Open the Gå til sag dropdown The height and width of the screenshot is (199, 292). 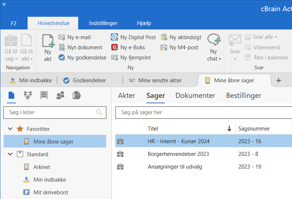11,59
